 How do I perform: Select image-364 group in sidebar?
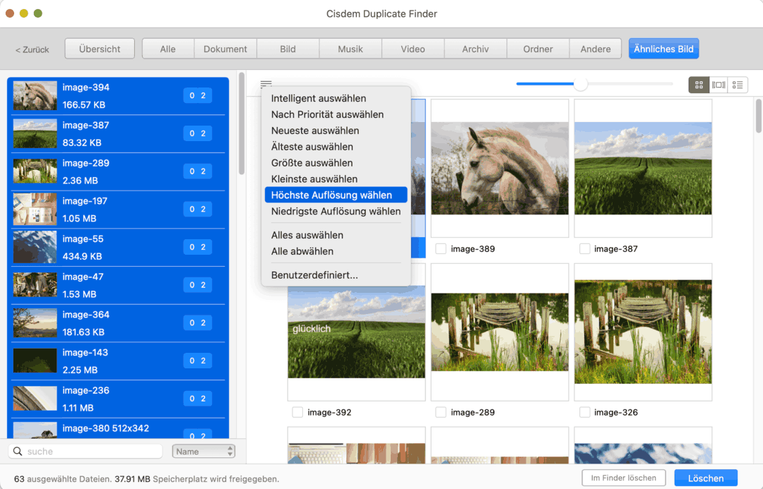coord(118,323)
